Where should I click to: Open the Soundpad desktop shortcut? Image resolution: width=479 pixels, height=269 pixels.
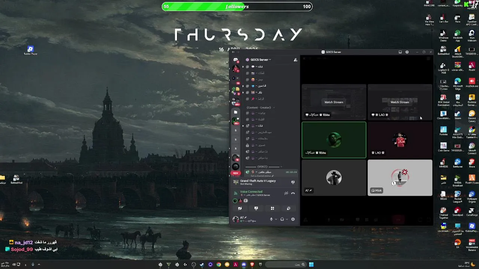click(x=458, y=212)
